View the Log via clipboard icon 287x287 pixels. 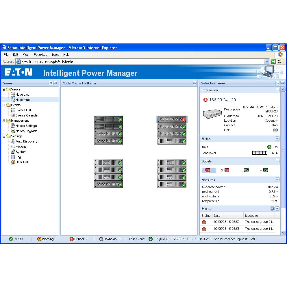coord(14,157)
